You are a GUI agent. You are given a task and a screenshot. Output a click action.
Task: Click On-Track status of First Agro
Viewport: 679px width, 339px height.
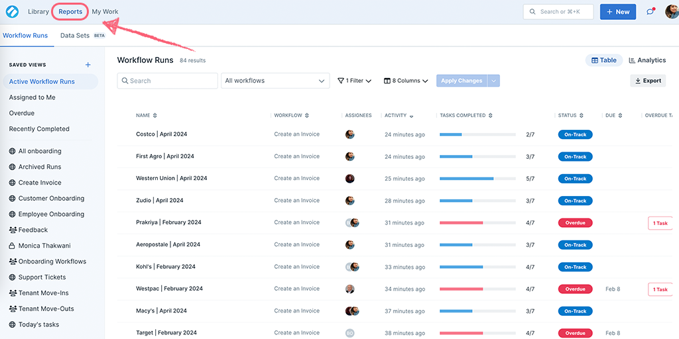[575, 156]
